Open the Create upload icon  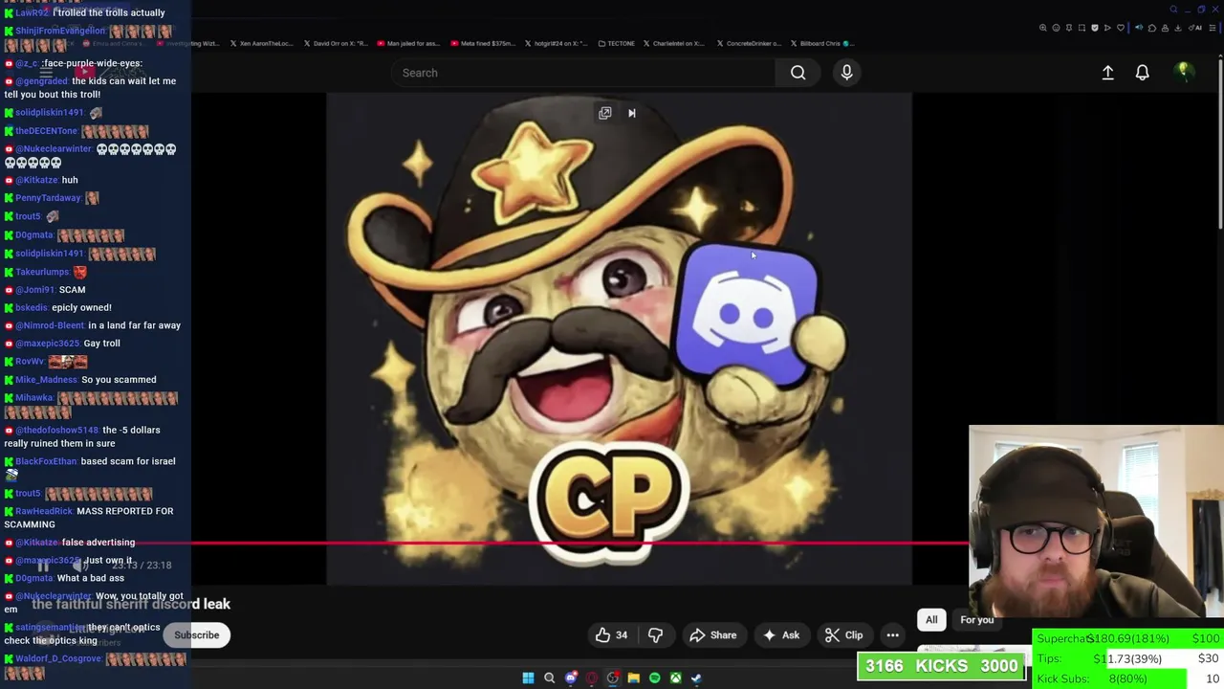pos(1107,73)
